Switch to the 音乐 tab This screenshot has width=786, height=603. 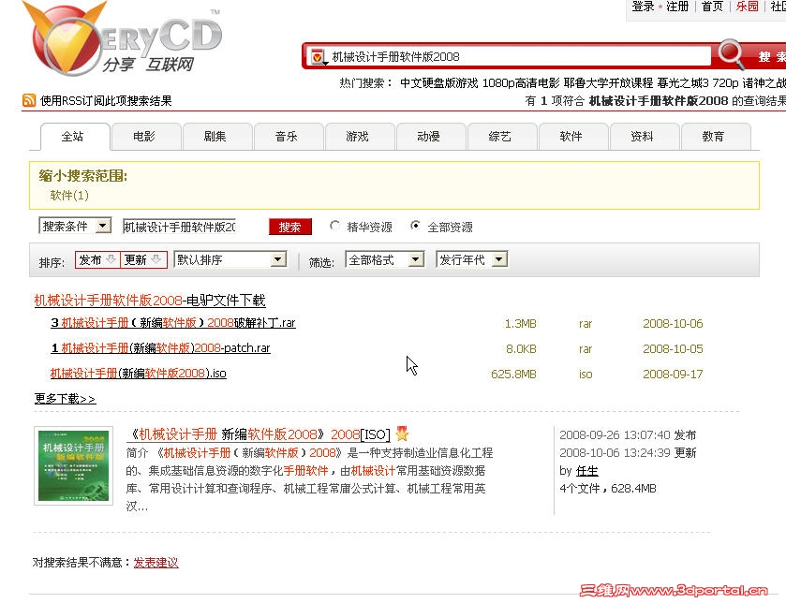pos(288,136)
